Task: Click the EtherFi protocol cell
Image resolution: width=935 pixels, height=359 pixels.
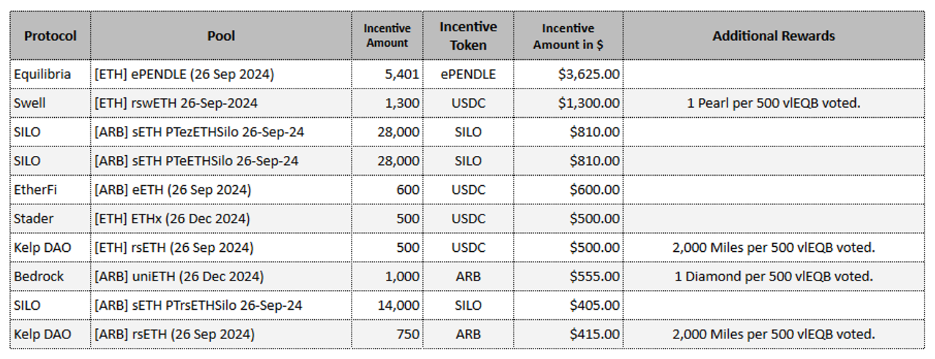Action: pyautogui.click(x=36, y=189)
